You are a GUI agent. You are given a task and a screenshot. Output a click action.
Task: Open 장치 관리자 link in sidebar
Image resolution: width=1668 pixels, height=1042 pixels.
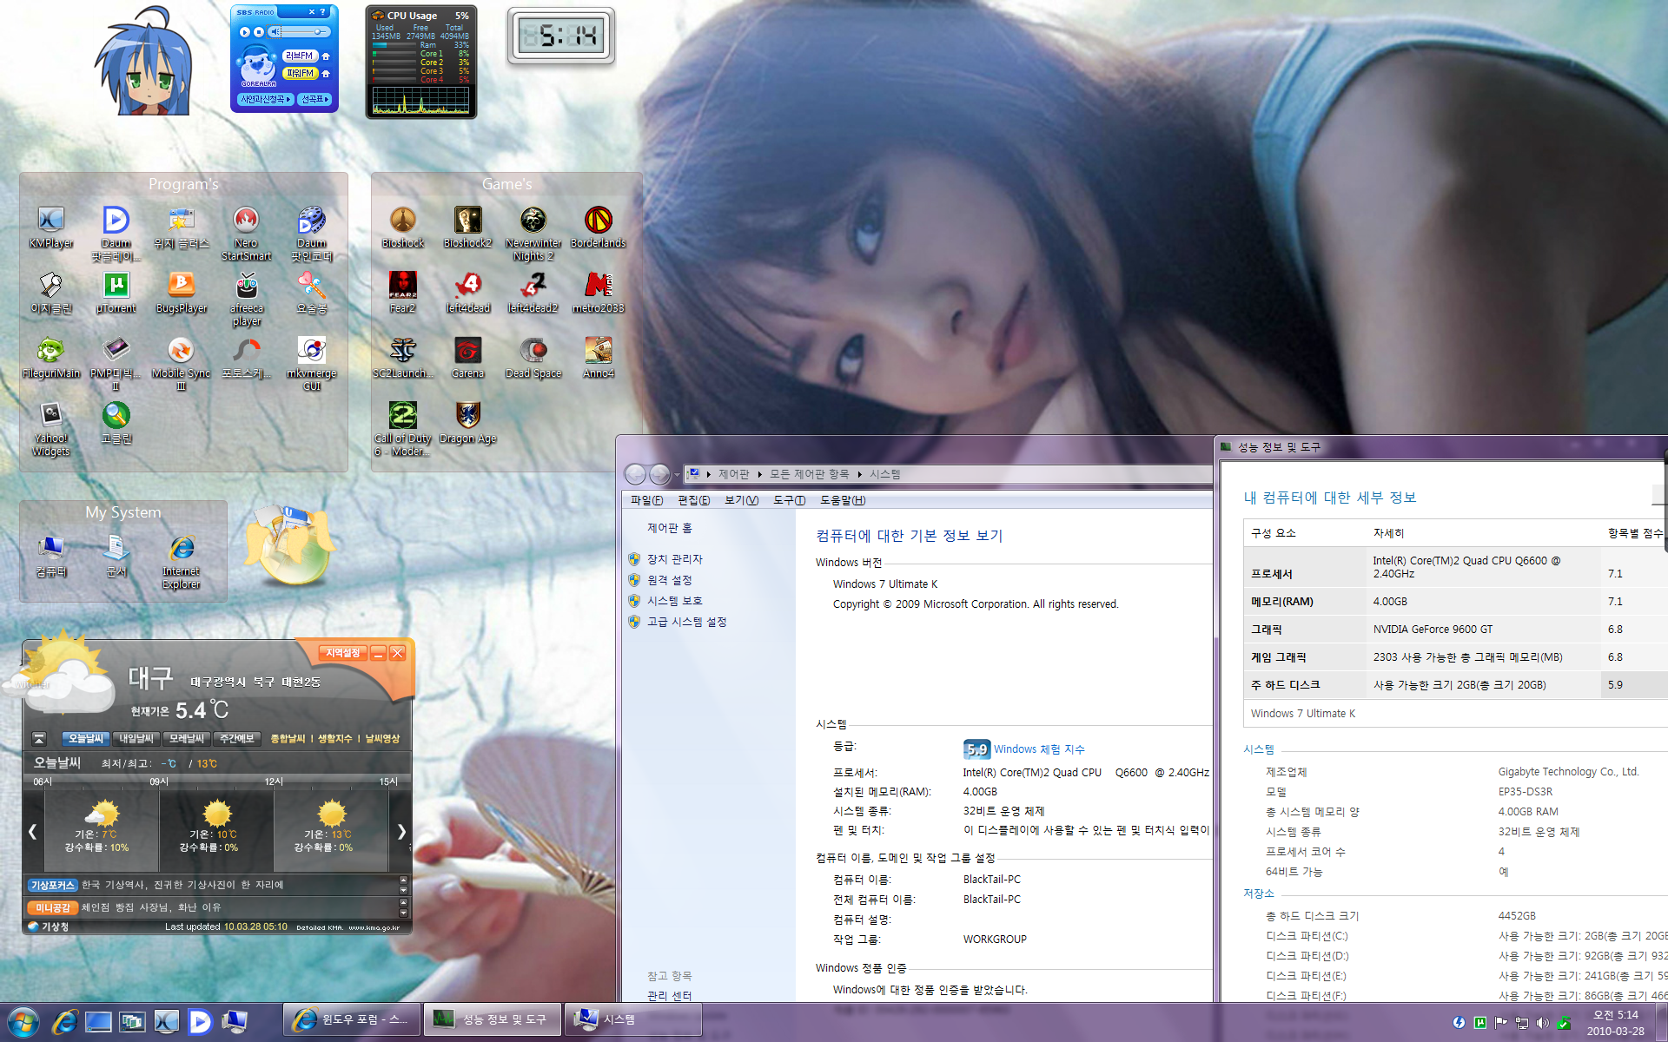click(674, 559)
